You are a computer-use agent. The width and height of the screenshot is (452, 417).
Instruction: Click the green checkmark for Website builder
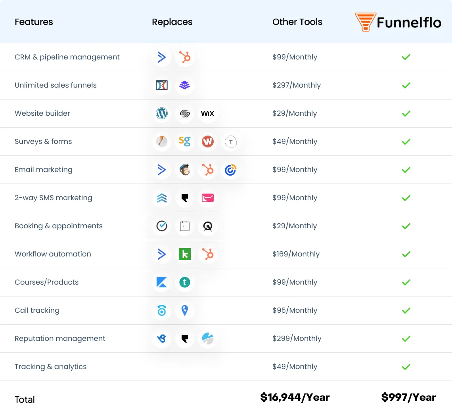tap(406, 113)
